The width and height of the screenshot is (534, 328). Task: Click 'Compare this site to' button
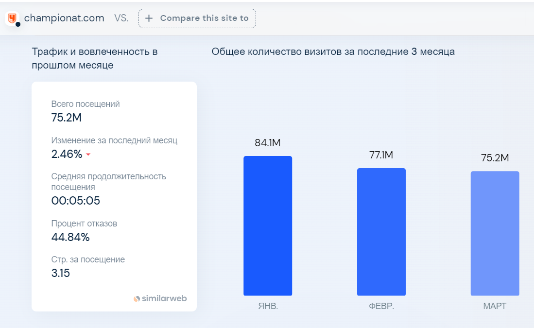(x=197, y=18)
